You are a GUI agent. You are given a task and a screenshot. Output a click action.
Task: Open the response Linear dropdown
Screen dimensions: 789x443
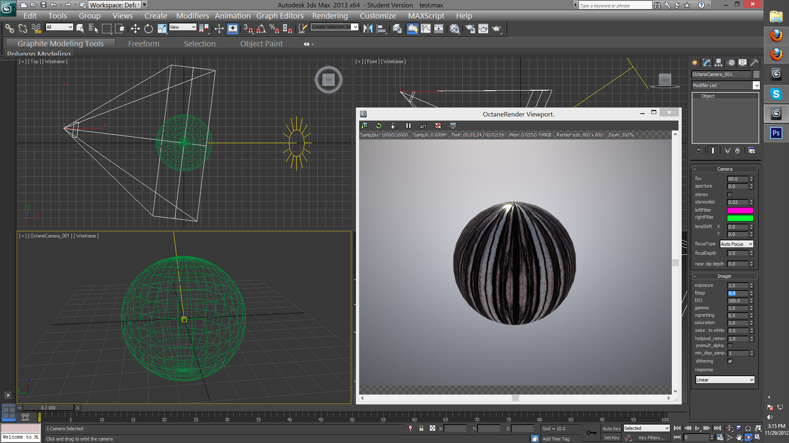click(725, 380)
